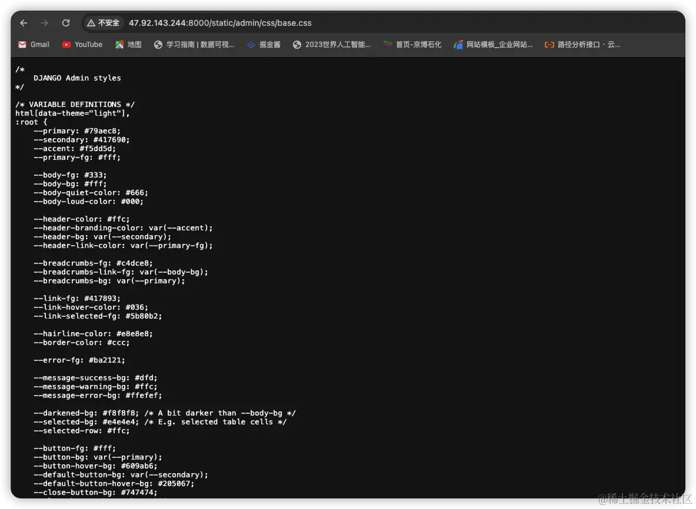Image resolution: width=696 pixels, height=509 pixels.
Task: Open the Gmail bookmark
Action: pyautogui.click(x=34, y=45)
